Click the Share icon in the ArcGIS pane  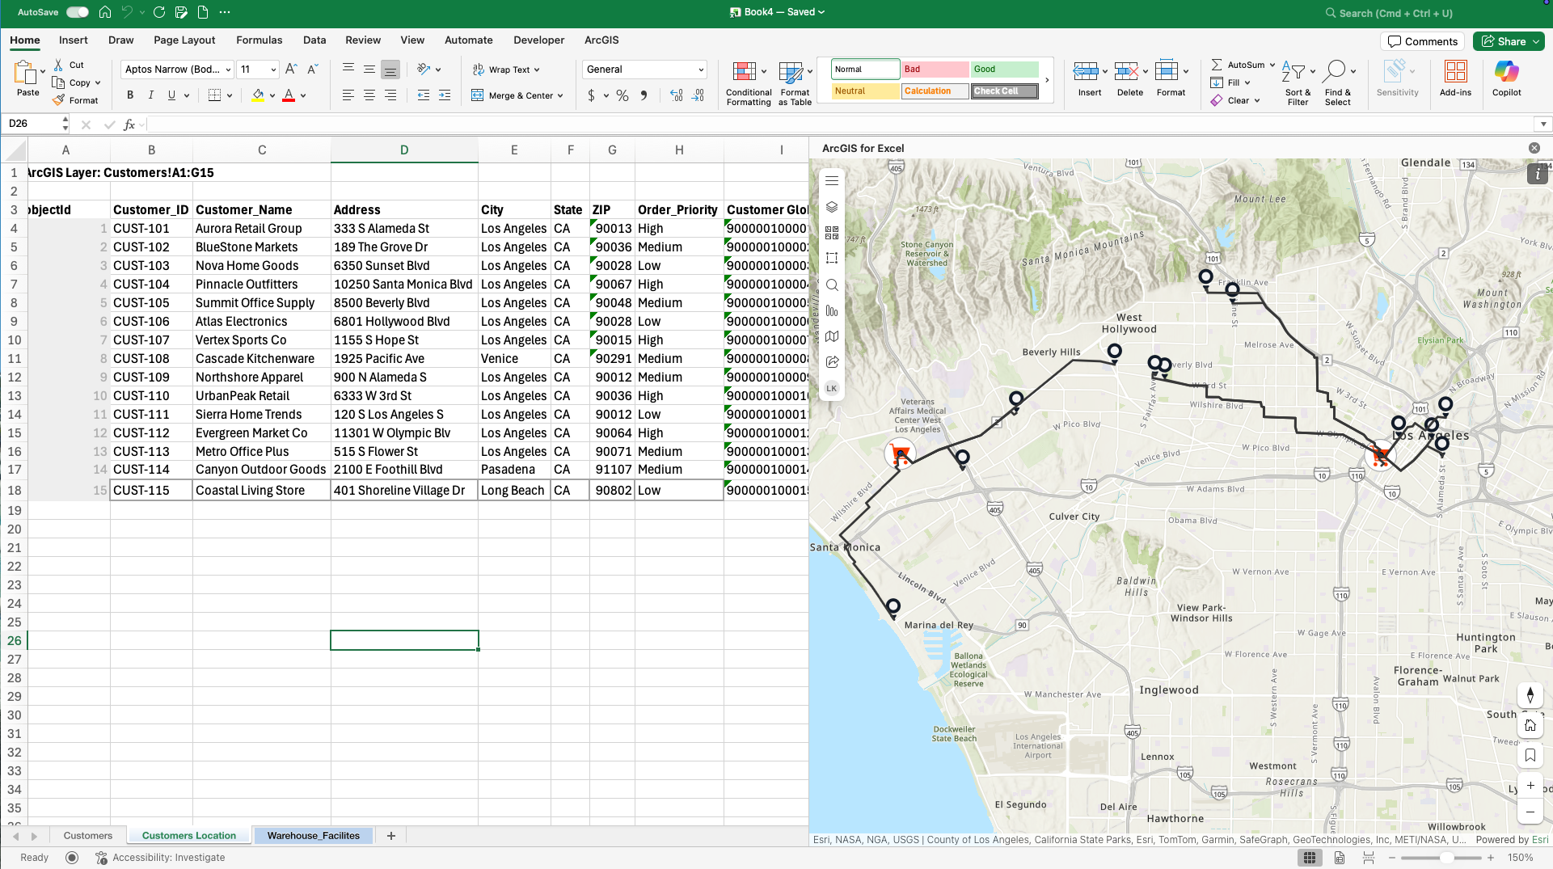point(832,362)
